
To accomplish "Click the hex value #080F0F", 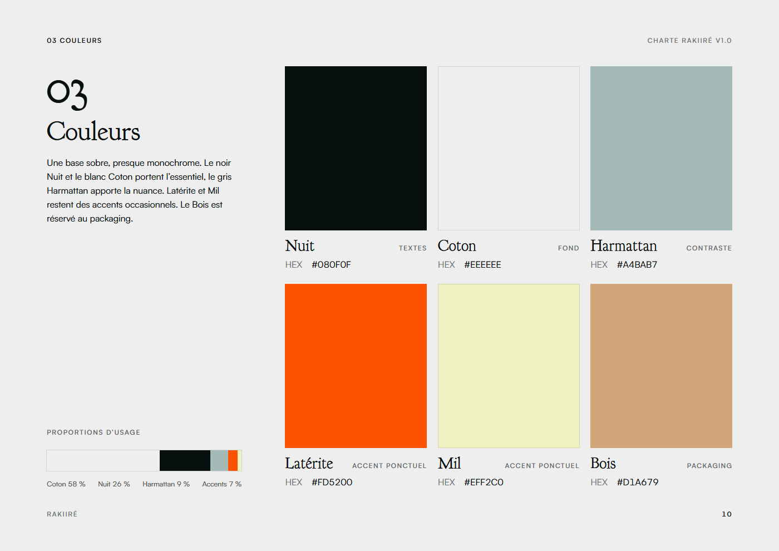I will coord(331,265).
